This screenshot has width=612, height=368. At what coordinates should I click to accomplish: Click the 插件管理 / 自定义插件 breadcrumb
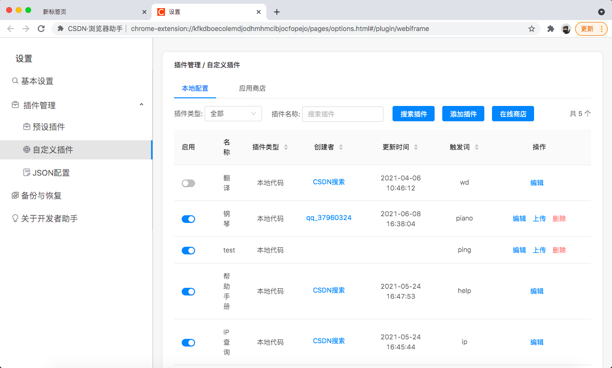click(207, 65)
